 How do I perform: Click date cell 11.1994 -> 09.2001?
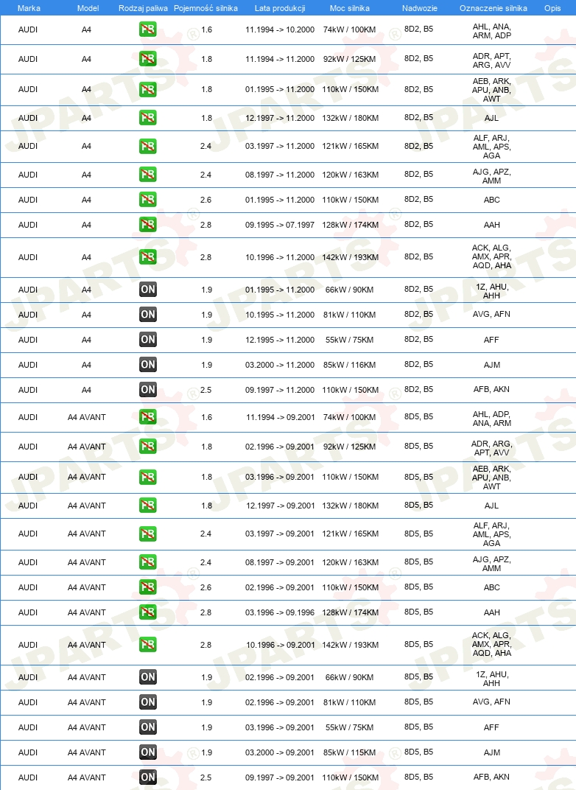281,417
